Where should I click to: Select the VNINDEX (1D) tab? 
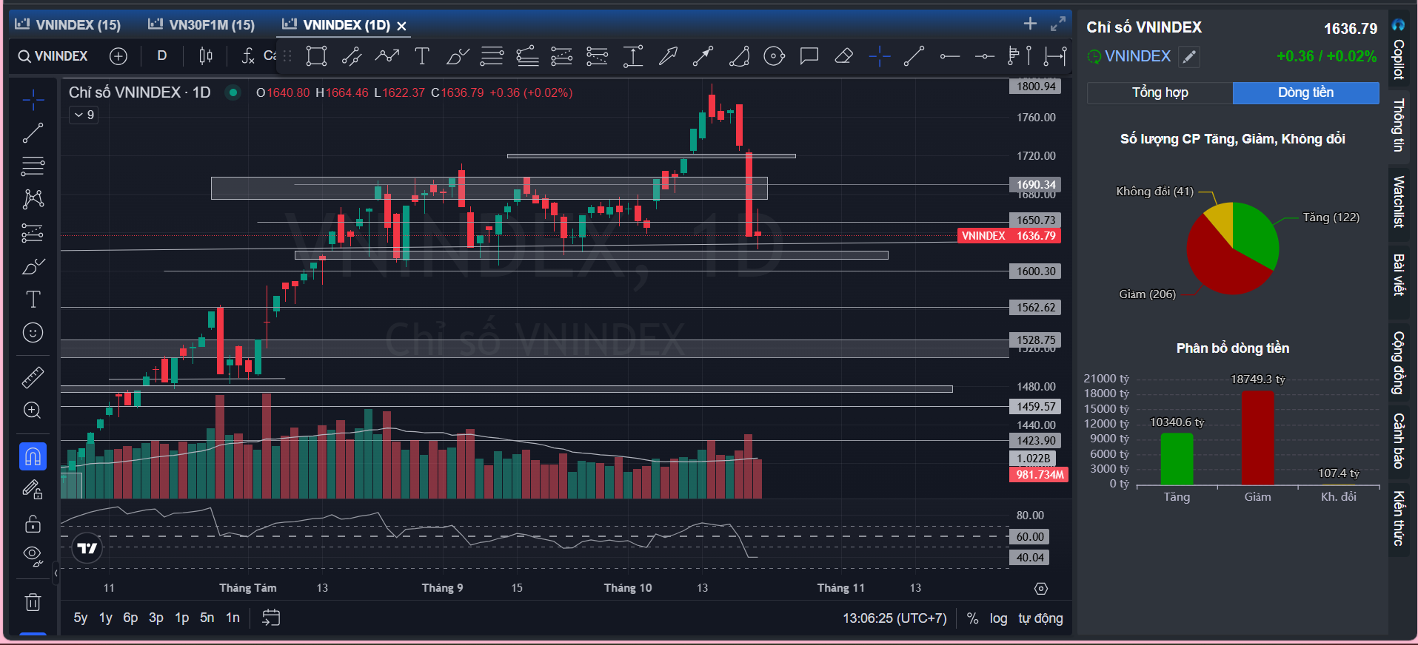point(336,24)
